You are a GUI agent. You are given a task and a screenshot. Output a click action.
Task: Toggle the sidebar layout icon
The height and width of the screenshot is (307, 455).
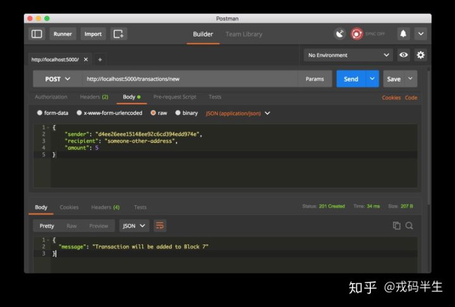(37, 34)
